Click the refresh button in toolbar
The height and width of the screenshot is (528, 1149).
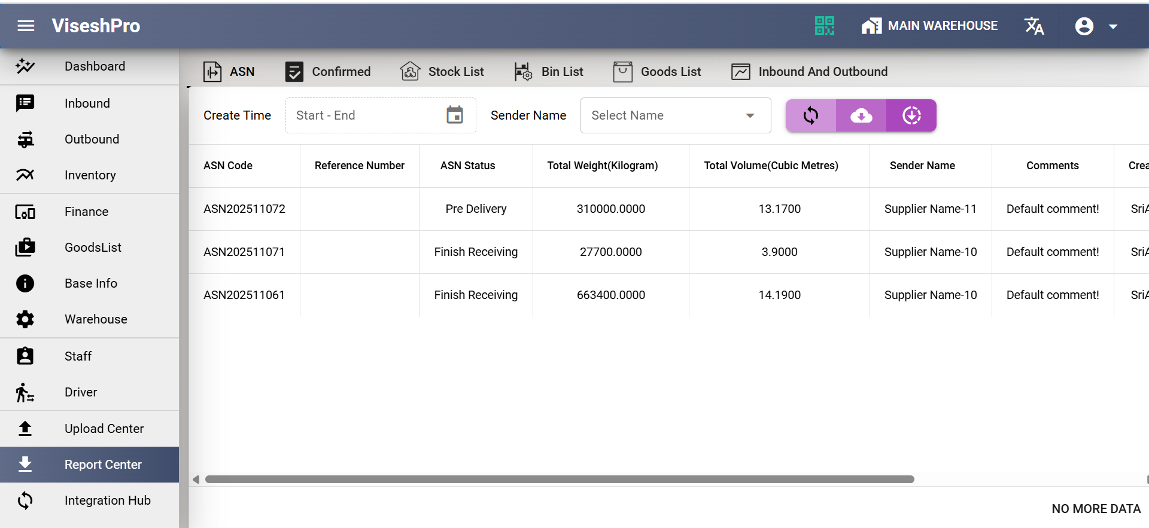coord(811,115)
